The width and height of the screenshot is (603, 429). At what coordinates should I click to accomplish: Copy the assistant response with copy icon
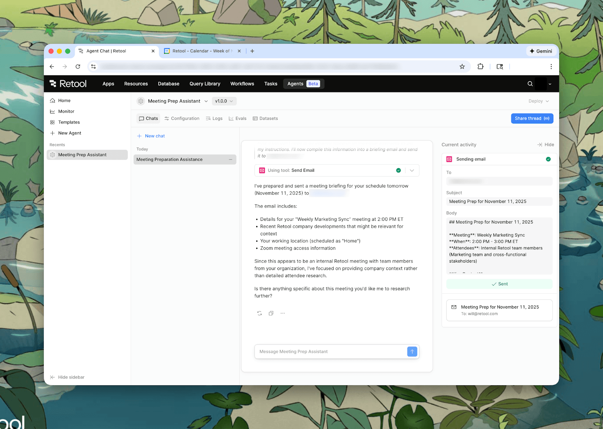point(271,313)
